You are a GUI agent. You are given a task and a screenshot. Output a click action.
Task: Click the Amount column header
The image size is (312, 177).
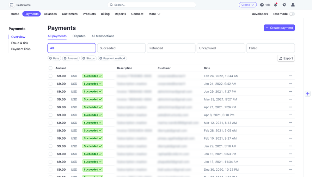click(61, 68)
